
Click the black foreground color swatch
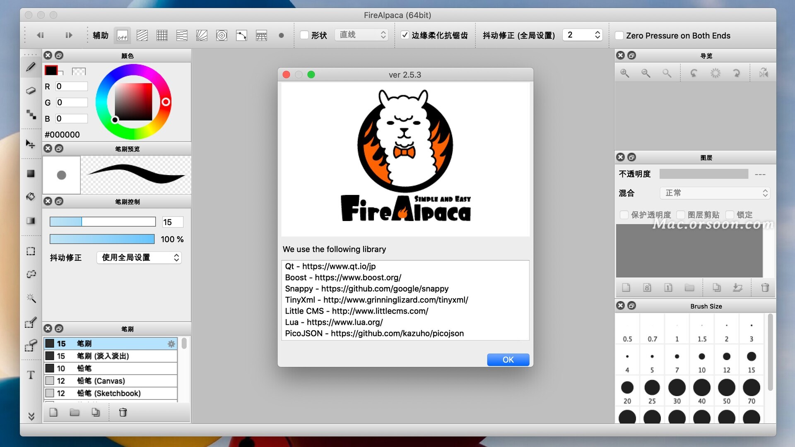[x=51, y=70]
